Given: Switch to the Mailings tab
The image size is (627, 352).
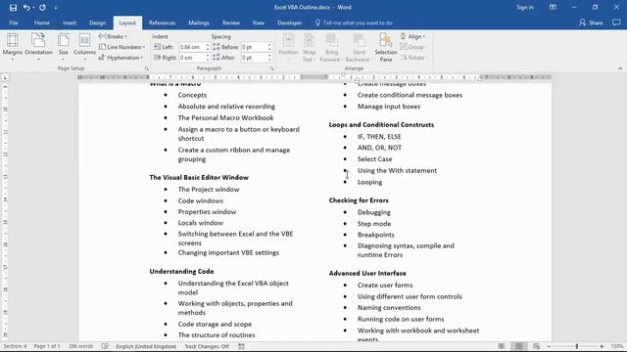Looking at the screenshot, I should coord(199,22).
